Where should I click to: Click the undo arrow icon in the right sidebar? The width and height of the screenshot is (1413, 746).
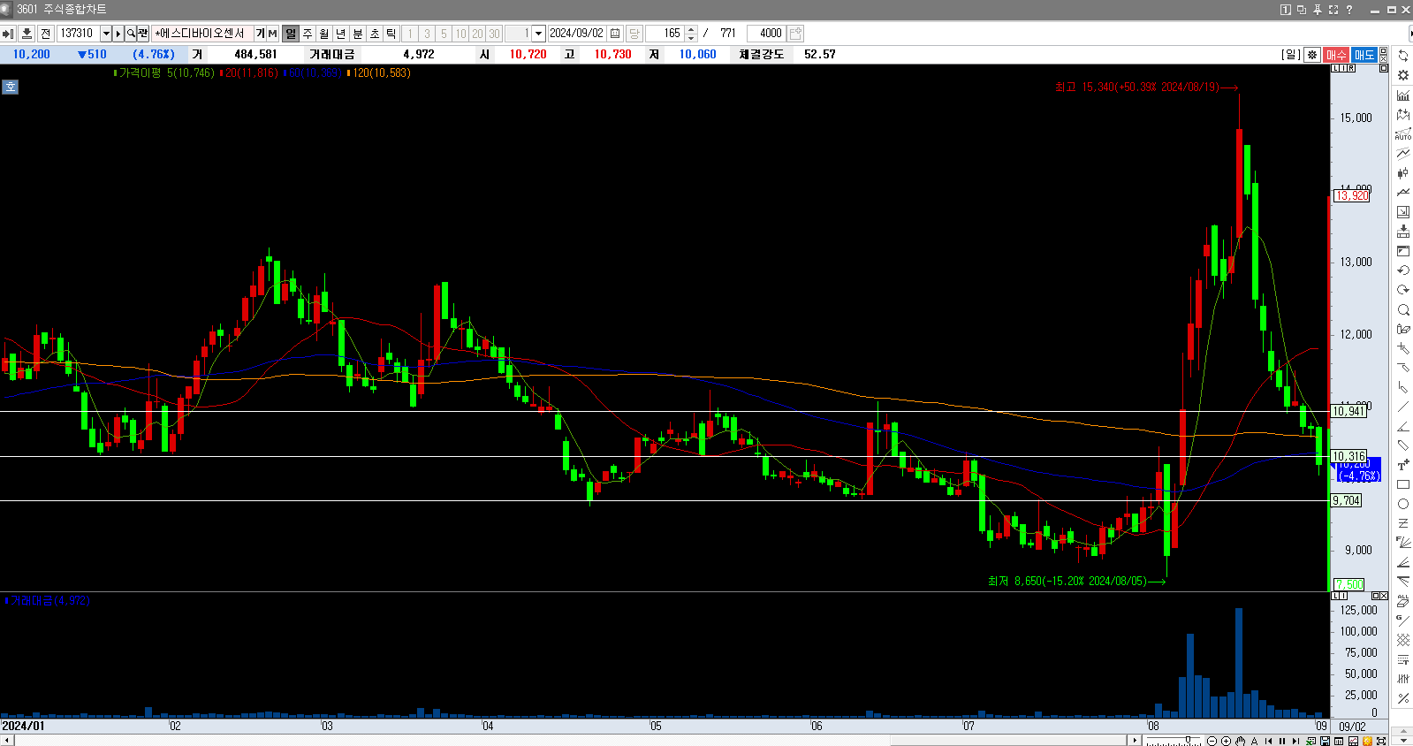point(1403,270)
